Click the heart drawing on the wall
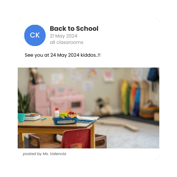The height and width of the screenshot is (177, 177). click(108, 76)
